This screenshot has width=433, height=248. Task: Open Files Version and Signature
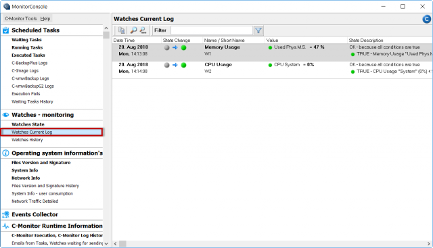tap(41, 163)
